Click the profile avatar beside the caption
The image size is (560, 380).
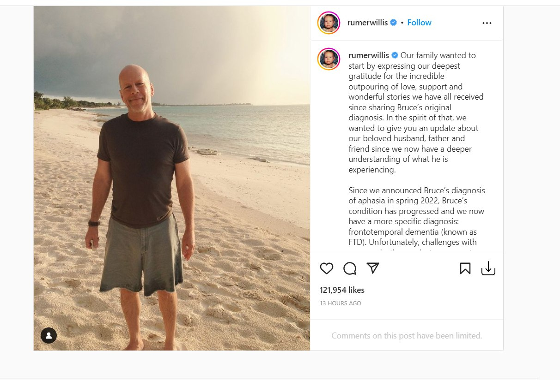coord(329,59)
